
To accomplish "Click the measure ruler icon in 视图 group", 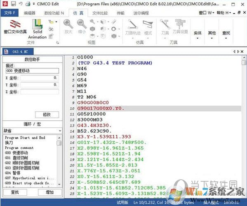I will click(114, 21).
